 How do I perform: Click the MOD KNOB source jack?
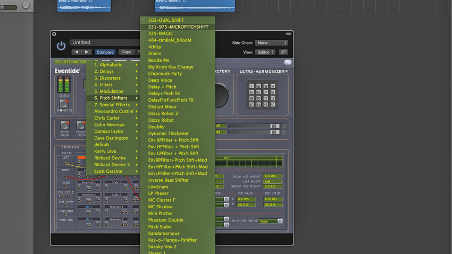(66, 214)
